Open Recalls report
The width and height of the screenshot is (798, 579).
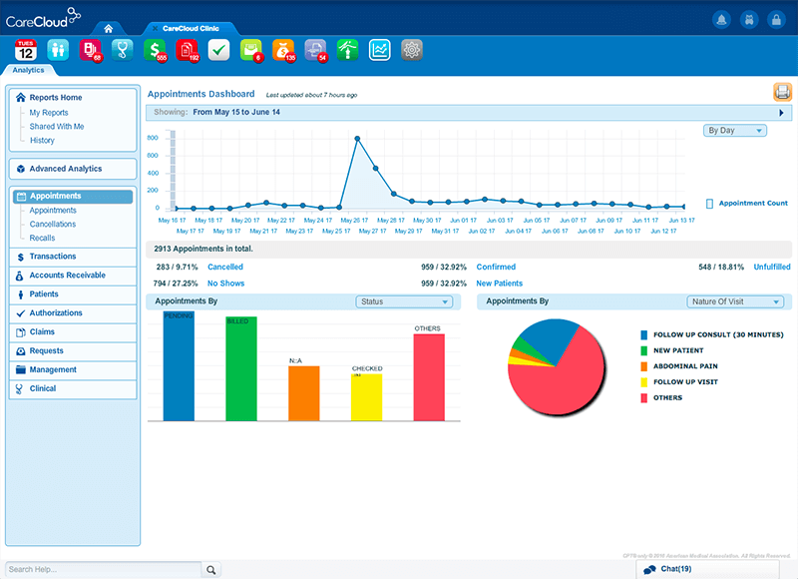coord(42,238)
